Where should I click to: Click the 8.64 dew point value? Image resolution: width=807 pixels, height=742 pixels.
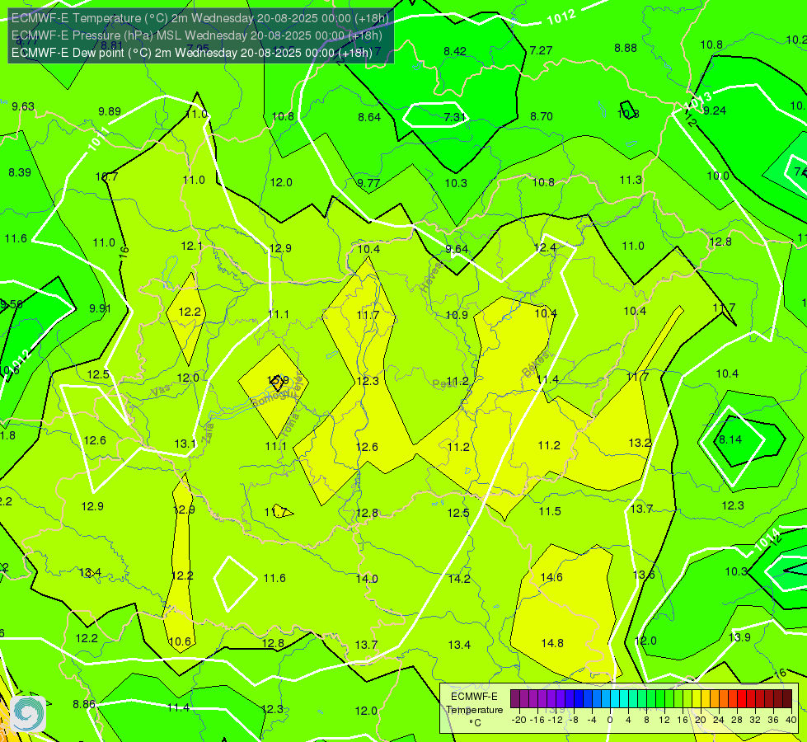pyautogui.click(x=369, y=117)
